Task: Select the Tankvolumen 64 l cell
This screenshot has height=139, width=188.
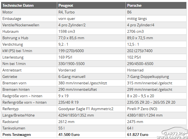Action: point(156,128)
